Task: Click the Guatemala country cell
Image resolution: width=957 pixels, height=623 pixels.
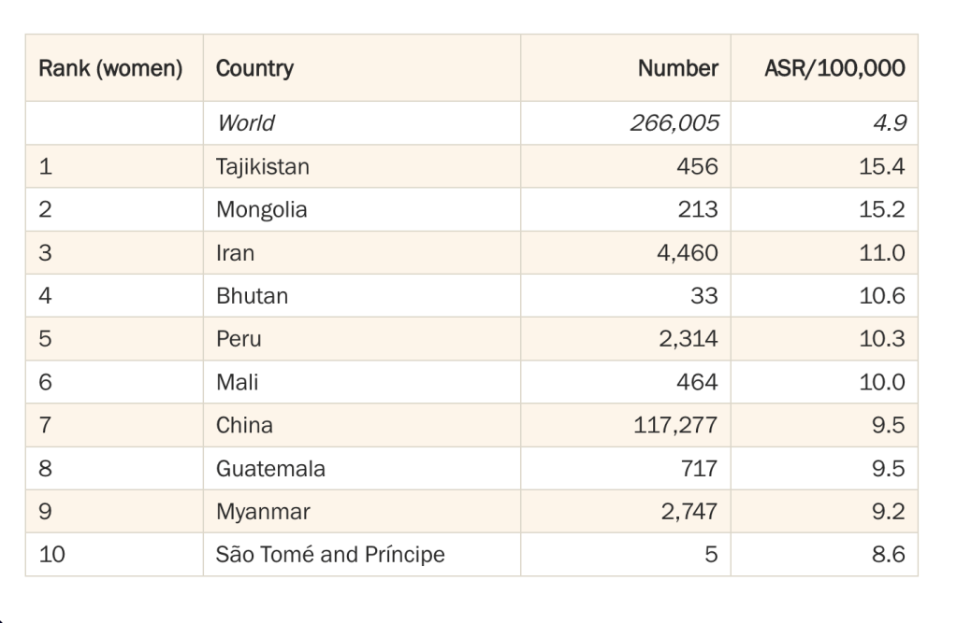Action: click(x=270, y=468)
